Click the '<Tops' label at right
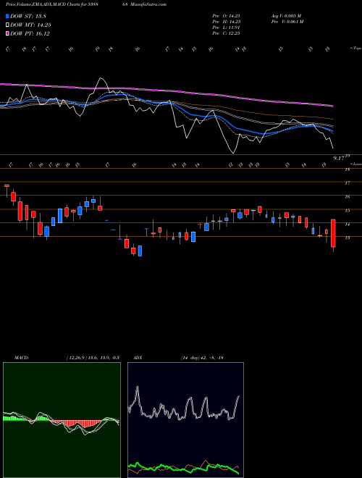 click(355, 49)
